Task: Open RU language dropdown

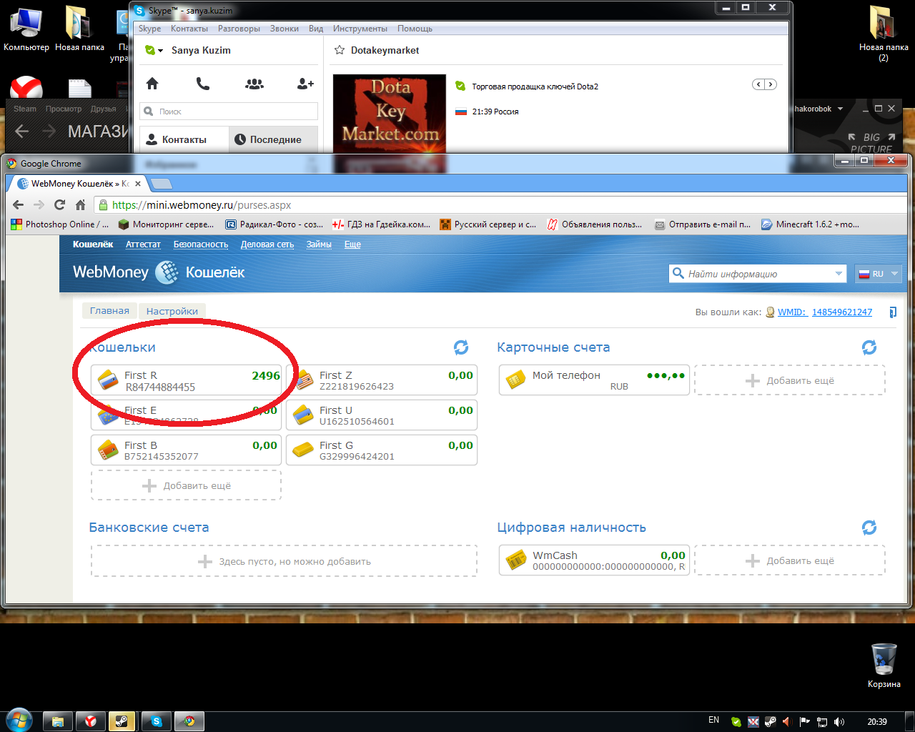Action: click(x=878, y=274)
